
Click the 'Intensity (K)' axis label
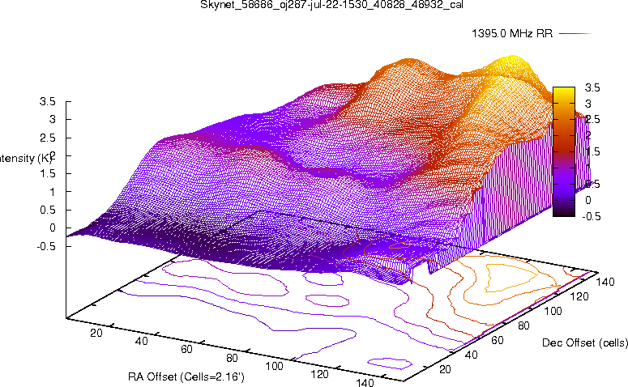pos(25,159)
